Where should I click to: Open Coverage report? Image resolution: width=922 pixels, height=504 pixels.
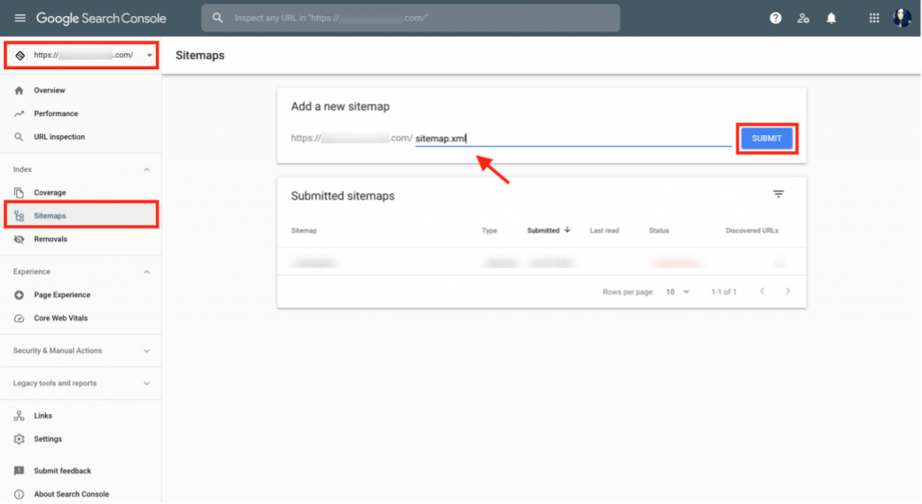pyautogui.click(x=50, y=193)
